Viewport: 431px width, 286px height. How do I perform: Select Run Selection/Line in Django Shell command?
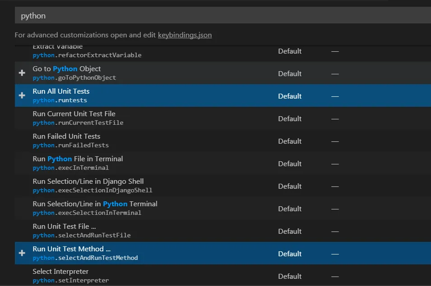point(88,182)
